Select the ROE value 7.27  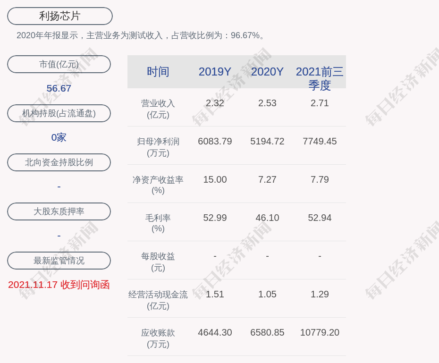coord(267,179)
